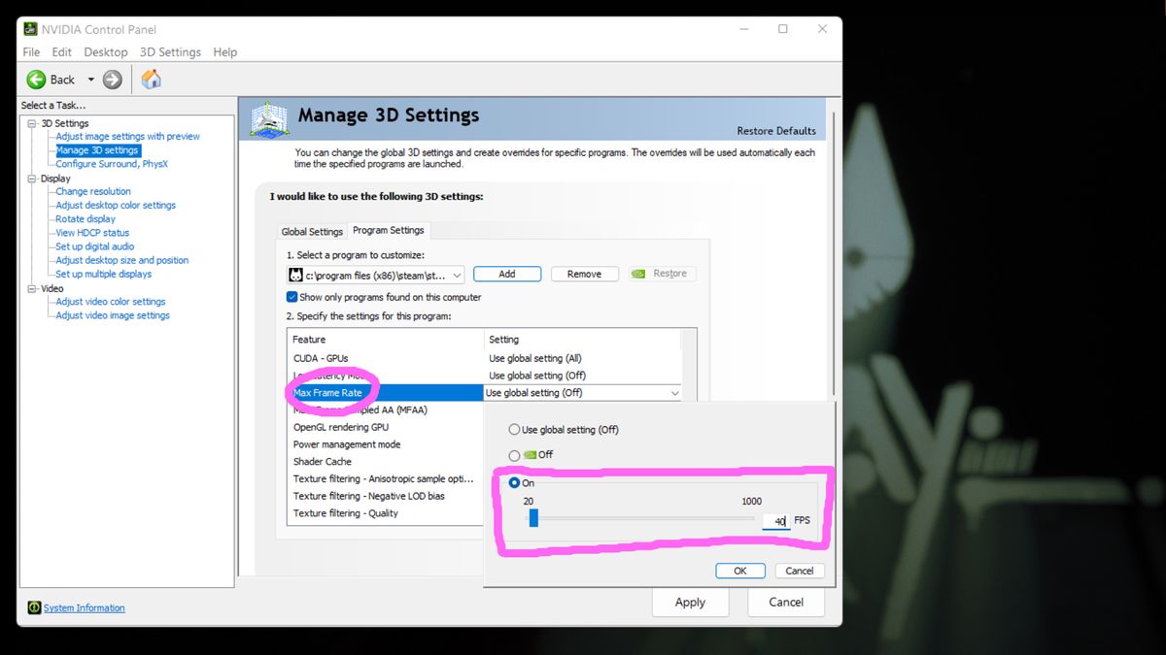Open the Desktop menu
The height and width of the screenshot is (655, 1166).
106,52
